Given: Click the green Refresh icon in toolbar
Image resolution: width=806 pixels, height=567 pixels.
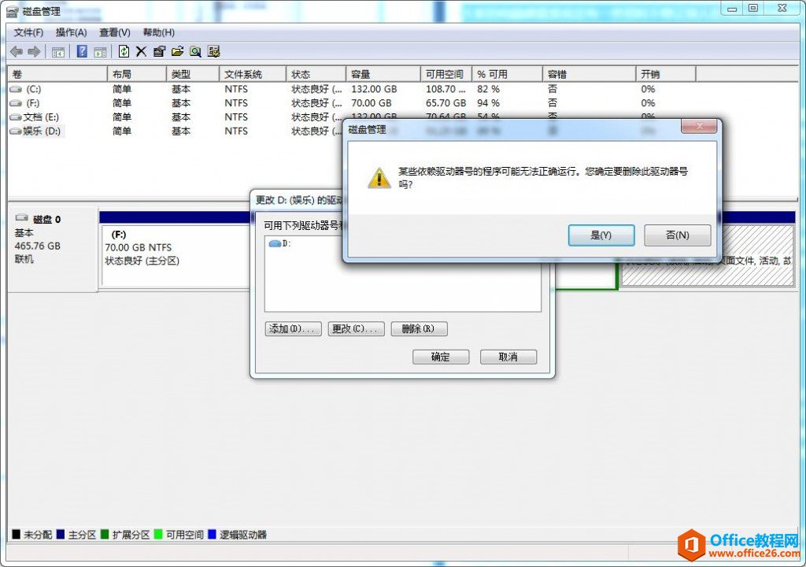Looking at the screenshot, I should pos(124,51).
